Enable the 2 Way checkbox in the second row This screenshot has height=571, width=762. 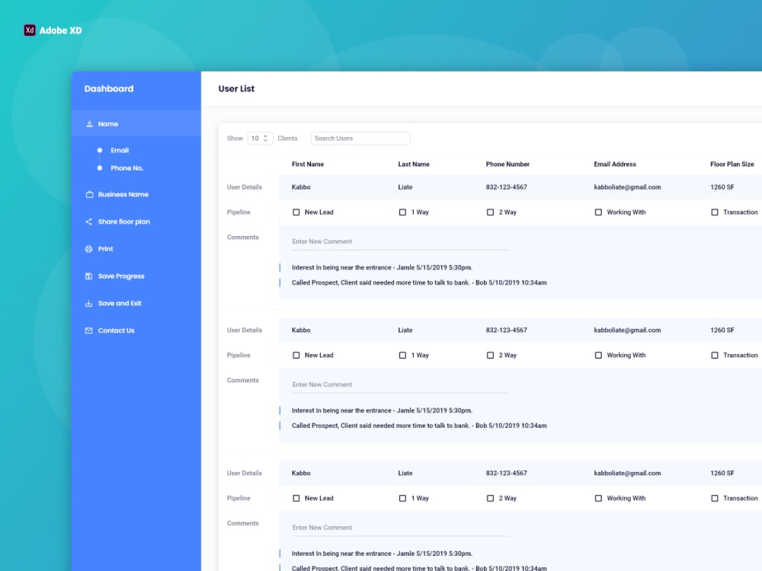tap(490, 355)
